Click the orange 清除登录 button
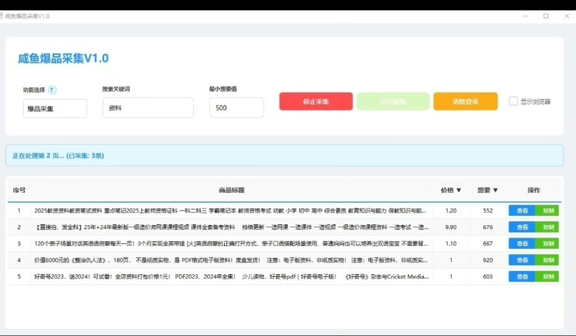Image resolution: width=576 pixels, height=336 pixels. point(466,102)
